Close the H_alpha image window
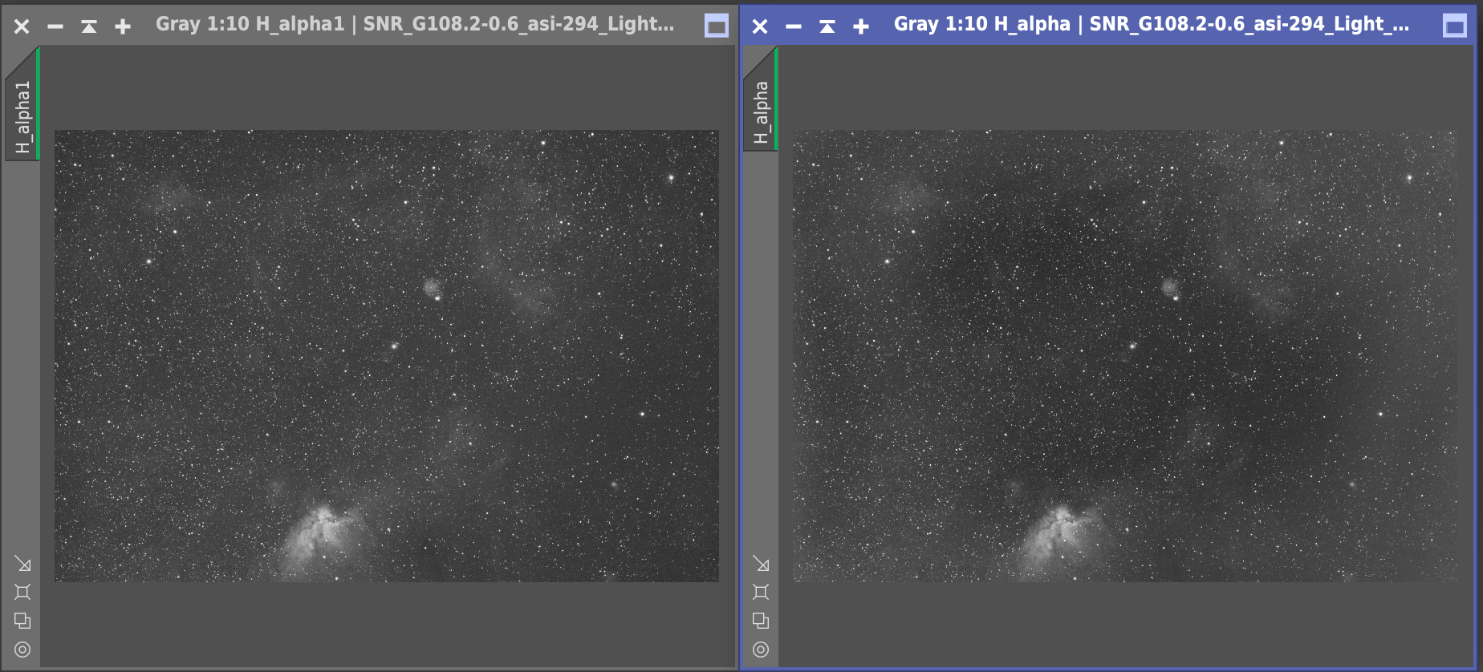 [x=760, y=26]
